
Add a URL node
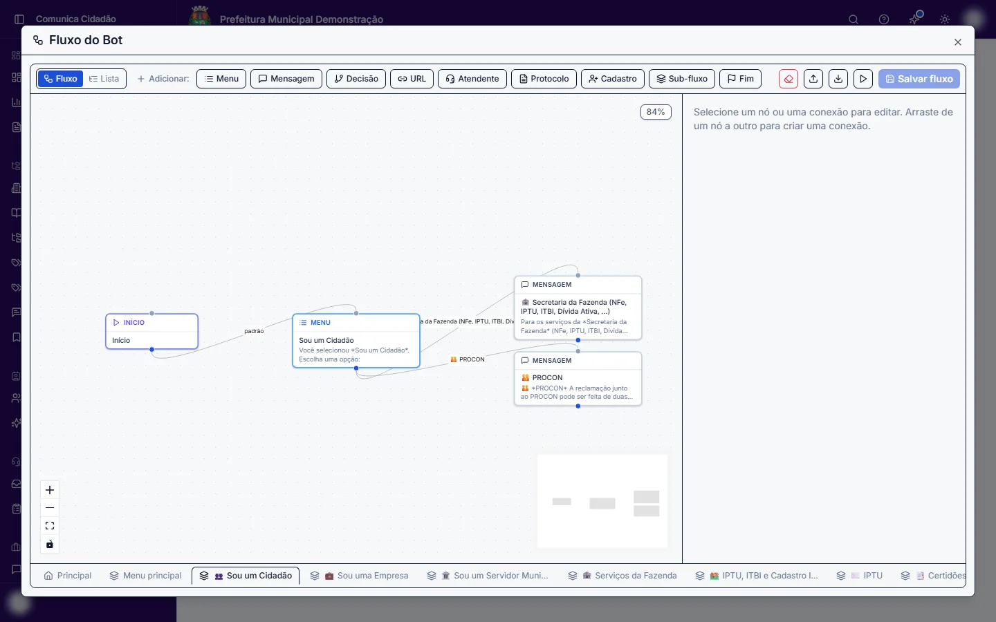(412, 79)
